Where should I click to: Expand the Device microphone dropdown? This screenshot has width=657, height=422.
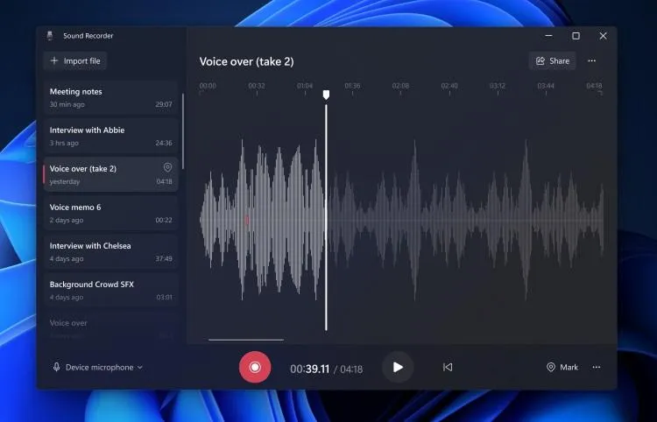tap(98, 367)
